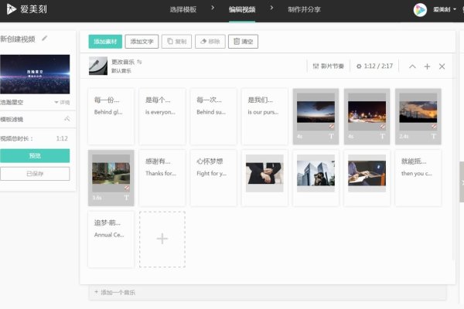Click the green 预览 preview button
The width and height of the screenshot is (464, 309).
point(35,155)
